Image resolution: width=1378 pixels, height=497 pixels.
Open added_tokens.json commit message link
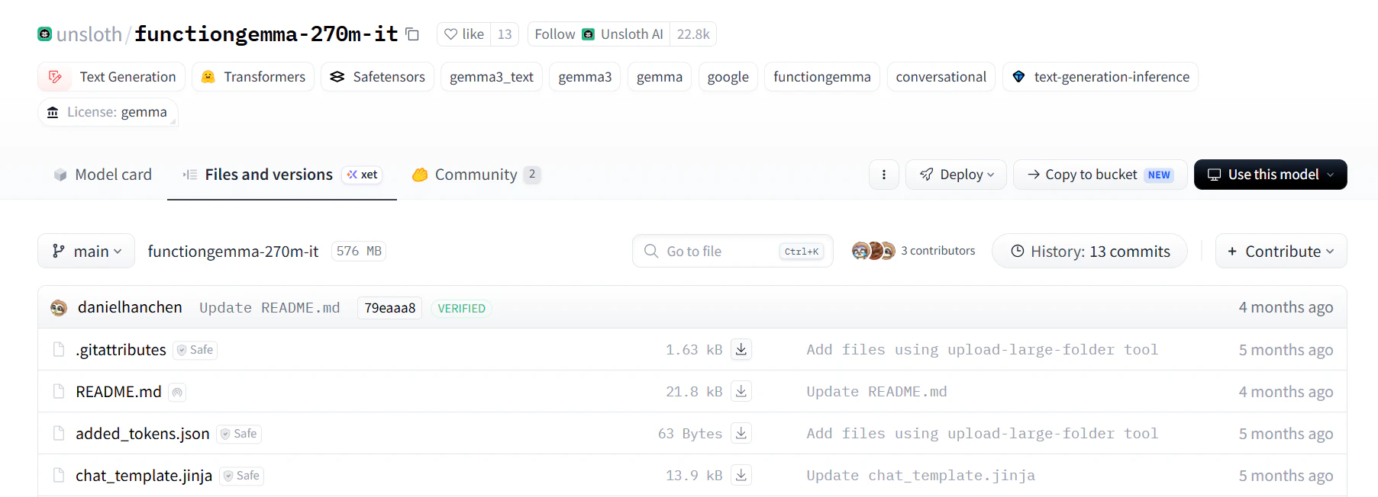(983, 434)
